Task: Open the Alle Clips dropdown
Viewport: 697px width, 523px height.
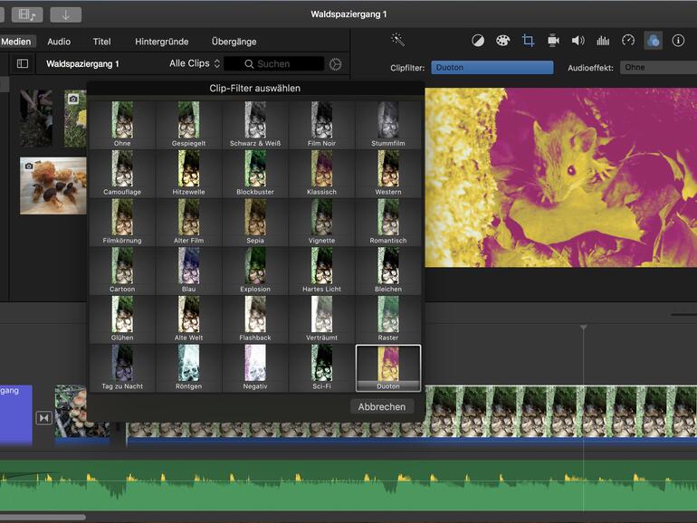Action: point(195,63)
